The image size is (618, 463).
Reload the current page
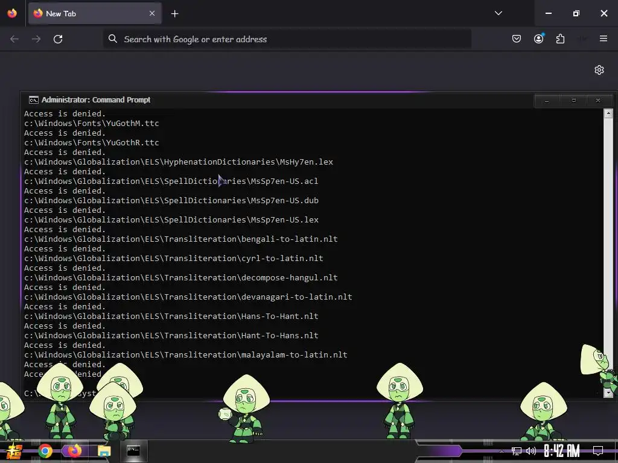tap(58, 39)
